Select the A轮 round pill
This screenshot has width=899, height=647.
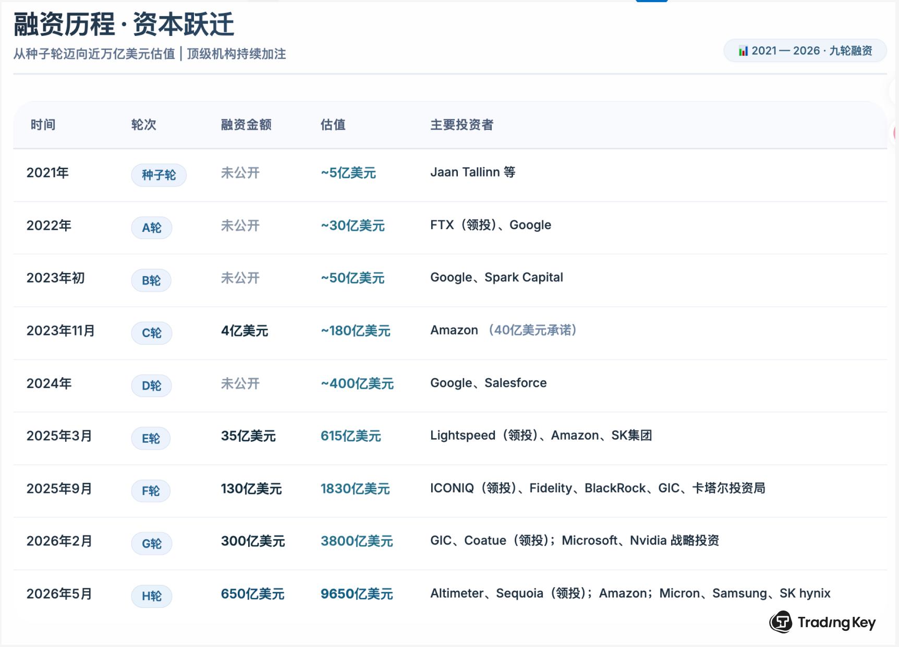[152, 228]
